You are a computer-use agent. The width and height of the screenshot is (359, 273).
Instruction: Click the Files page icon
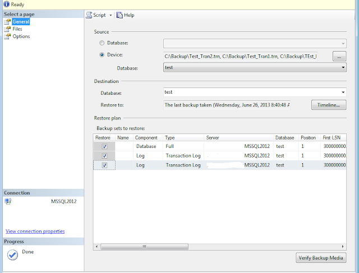coord(7,29)
